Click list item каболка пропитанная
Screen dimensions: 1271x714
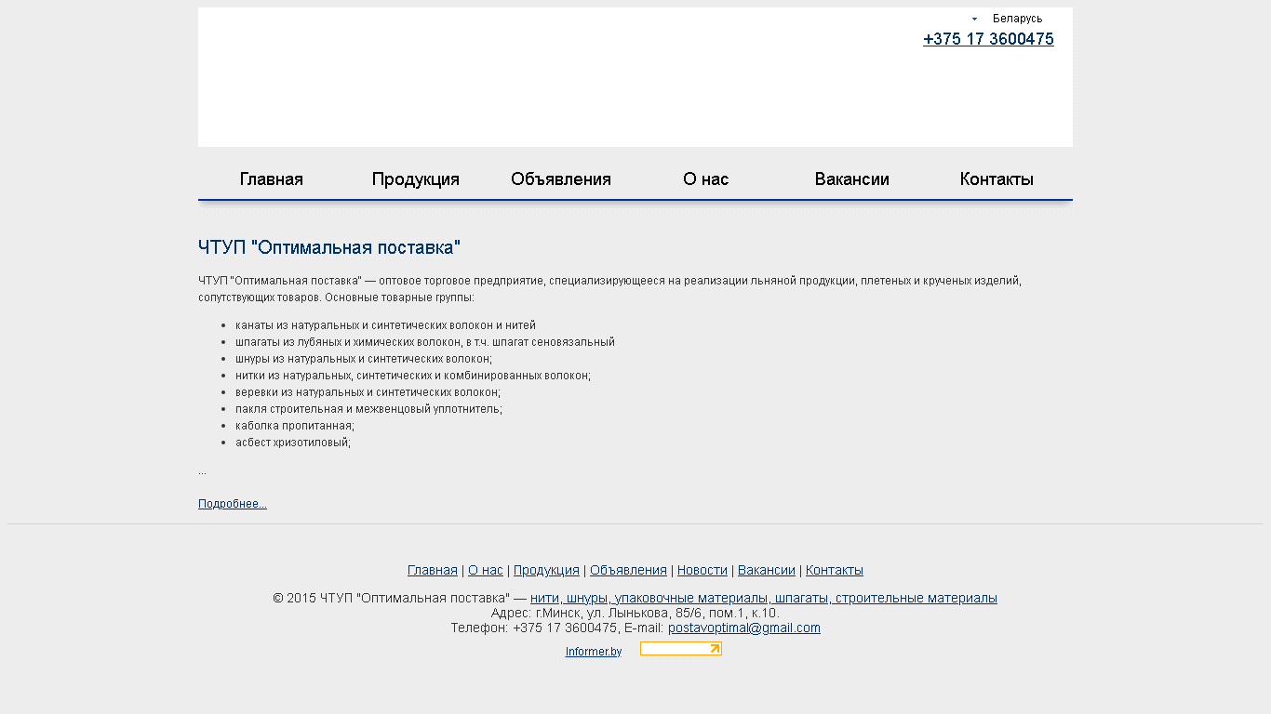click(295, 426)
